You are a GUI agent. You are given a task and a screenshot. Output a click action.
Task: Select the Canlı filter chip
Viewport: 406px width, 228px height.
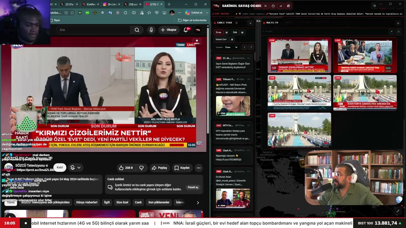(138, 202)
